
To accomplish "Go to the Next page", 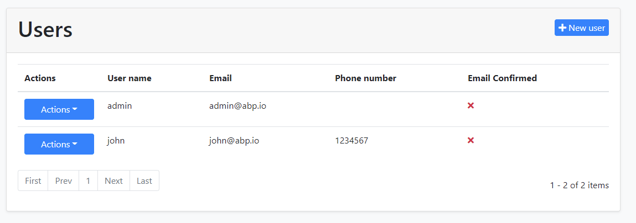I will [x=113, y=180].
